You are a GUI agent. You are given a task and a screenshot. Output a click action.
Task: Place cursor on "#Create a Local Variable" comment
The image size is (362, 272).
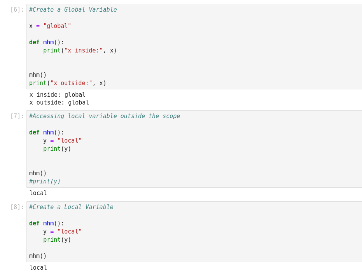click(x=71, y=207)
